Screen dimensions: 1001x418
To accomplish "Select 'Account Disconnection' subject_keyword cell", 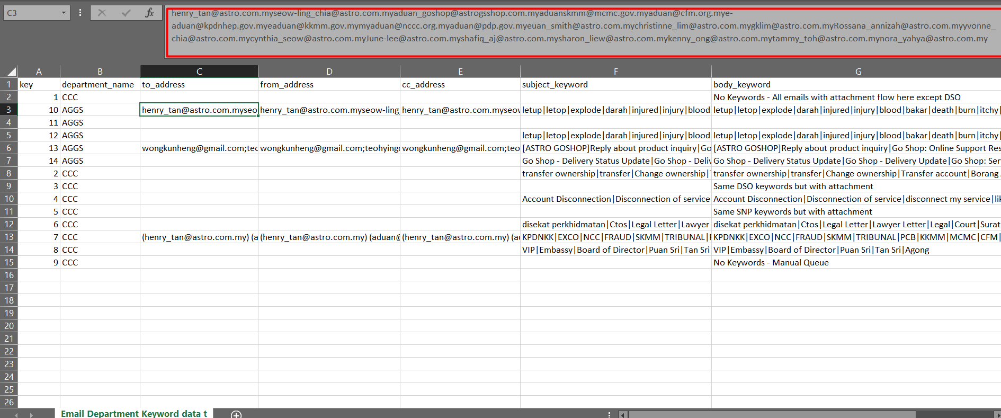I will coord(615,199).
